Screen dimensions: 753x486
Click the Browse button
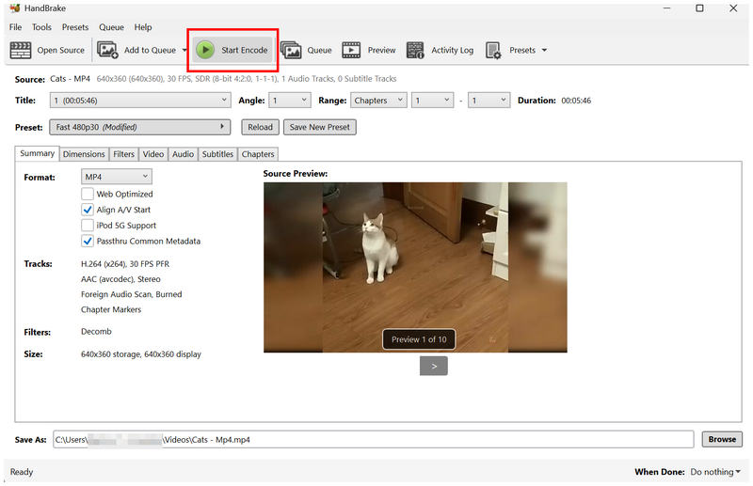click(722, 439)
